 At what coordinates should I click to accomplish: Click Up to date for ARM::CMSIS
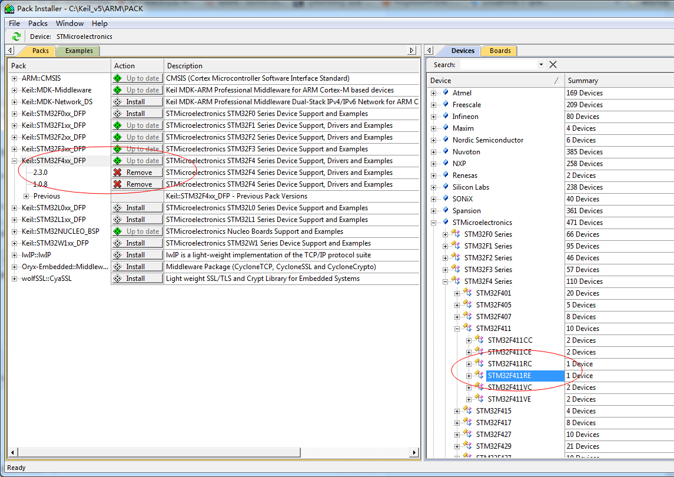[137, 78]
